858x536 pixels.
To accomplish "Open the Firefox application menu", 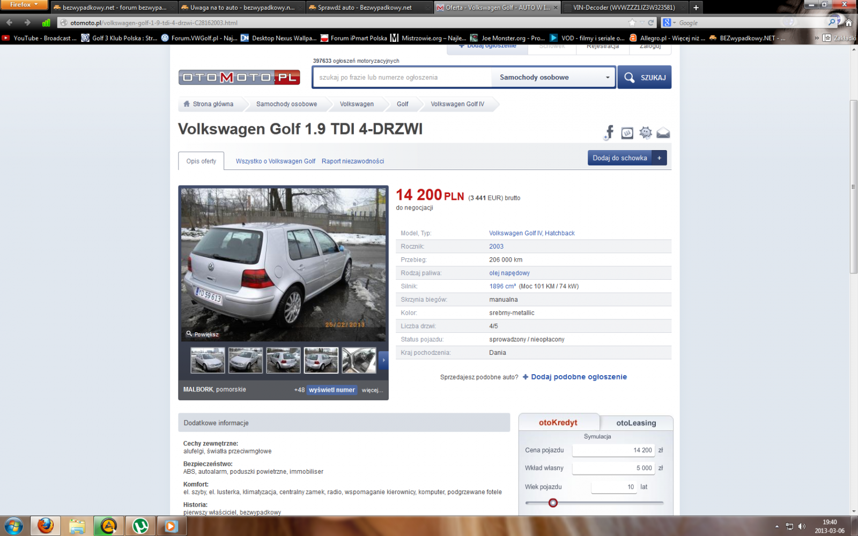I will click(x=24, y=5).
